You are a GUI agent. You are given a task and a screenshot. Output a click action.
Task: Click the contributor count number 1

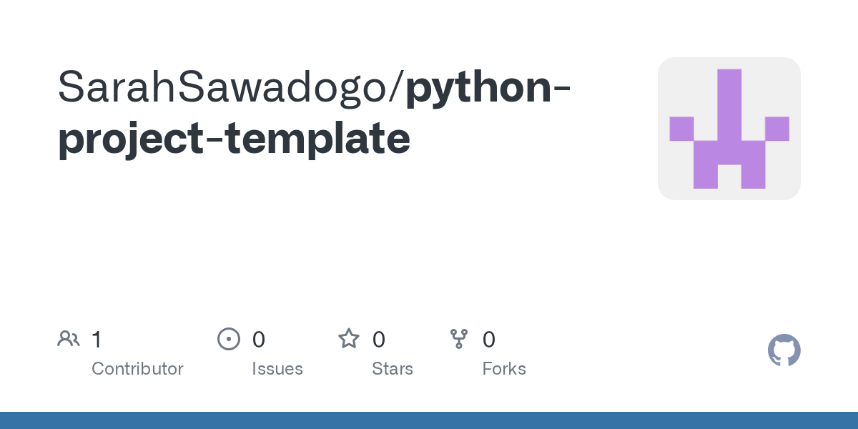coord(97,340)
